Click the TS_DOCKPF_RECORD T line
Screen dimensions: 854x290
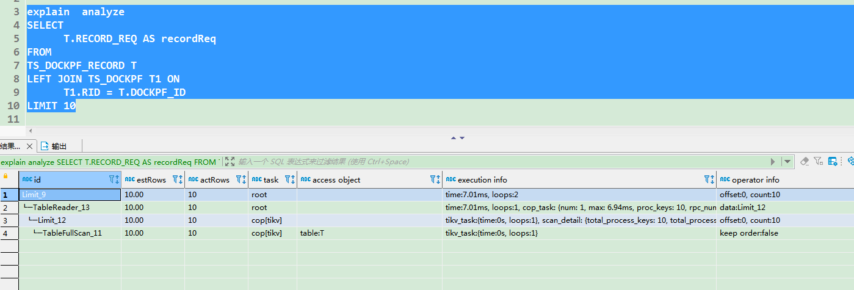pos(82,66)
